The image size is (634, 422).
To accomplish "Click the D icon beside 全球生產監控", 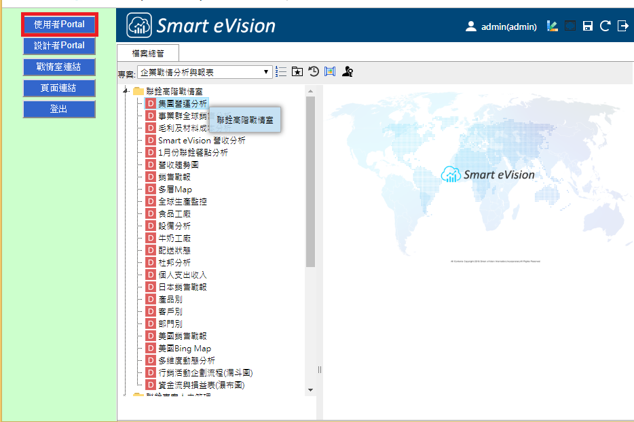I will (151, 201).
